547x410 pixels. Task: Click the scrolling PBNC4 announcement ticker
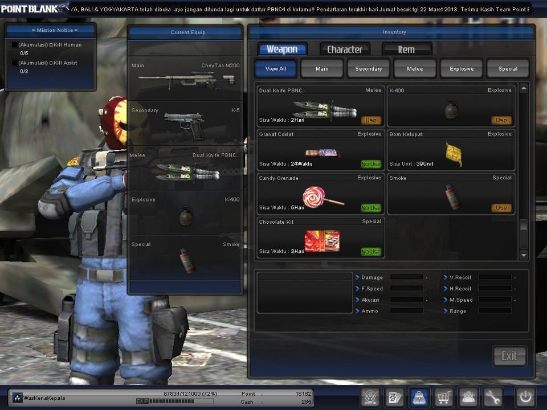[x=300, y=10]
